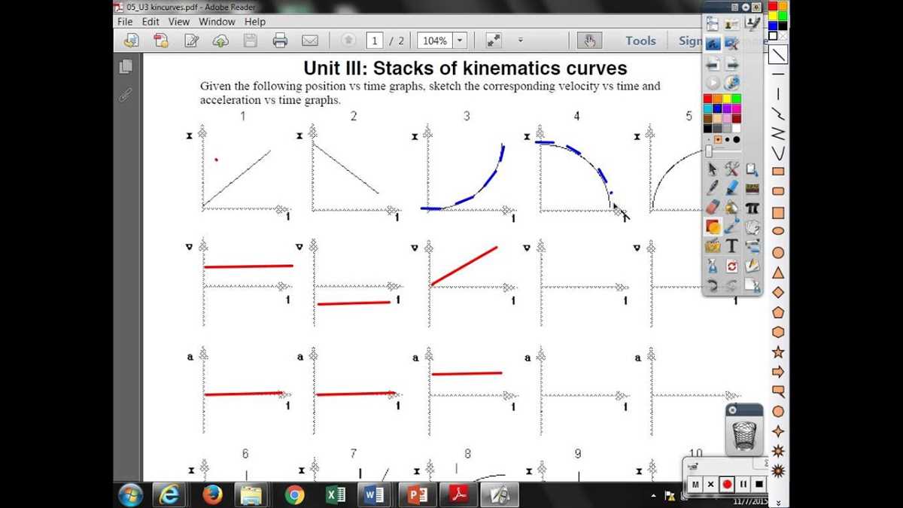The image size is (903, 508).
Task: Select the blue highlighter tool
Action: tap(731, 189)
